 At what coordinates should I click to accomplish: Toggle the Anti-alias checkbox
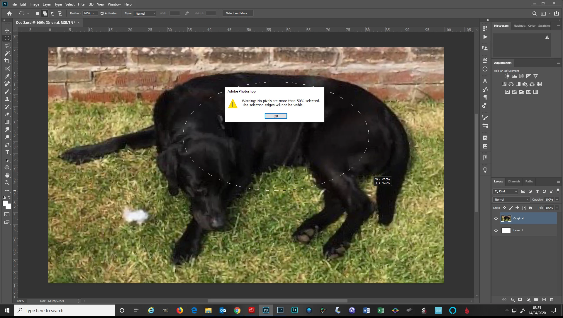point(102,13)
